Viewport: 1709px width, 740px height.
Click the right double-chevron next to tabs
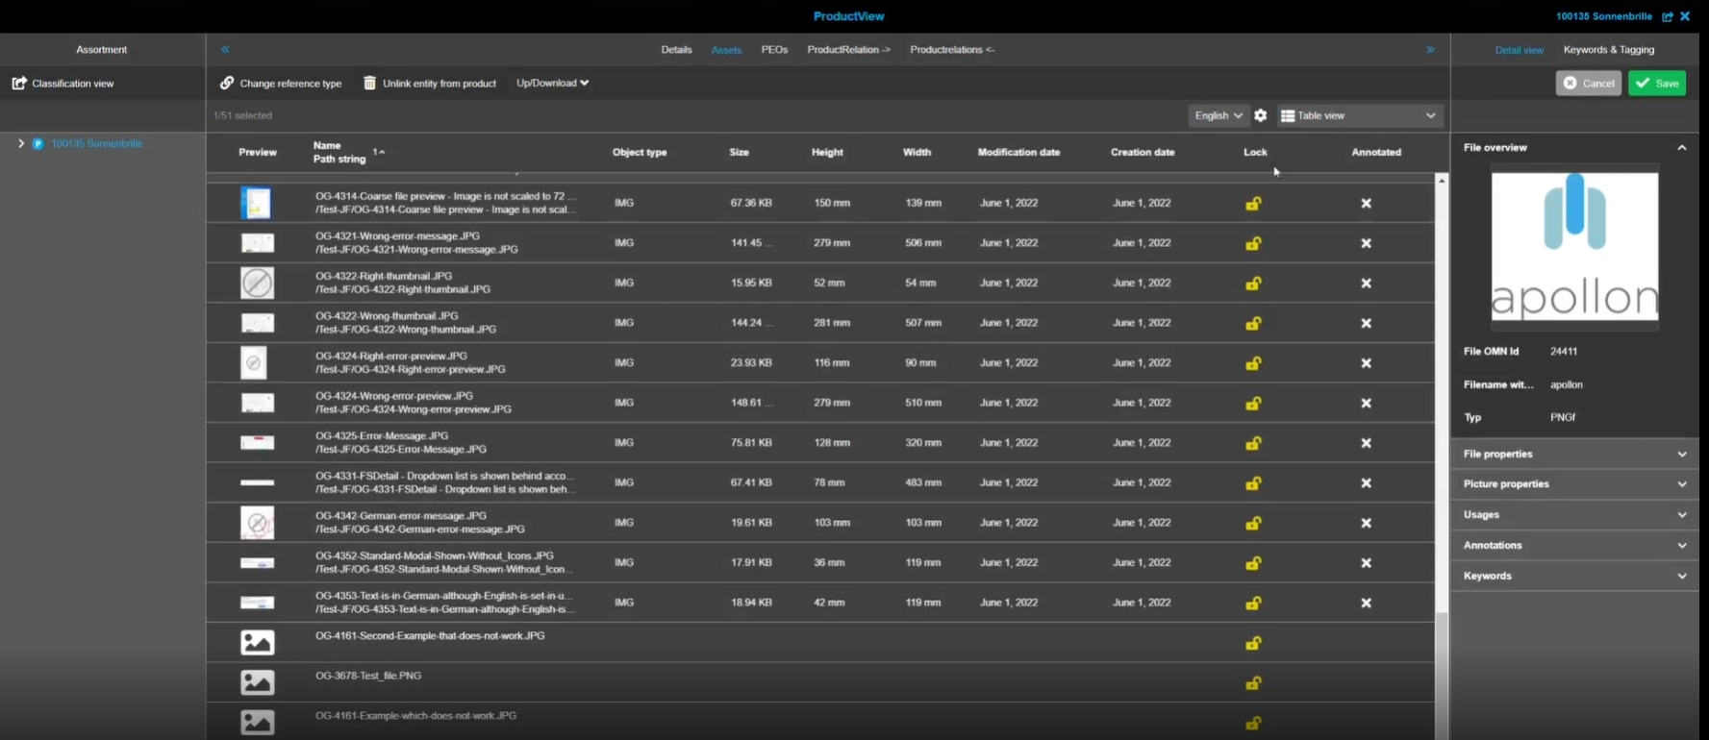(x=1430, y=50)
